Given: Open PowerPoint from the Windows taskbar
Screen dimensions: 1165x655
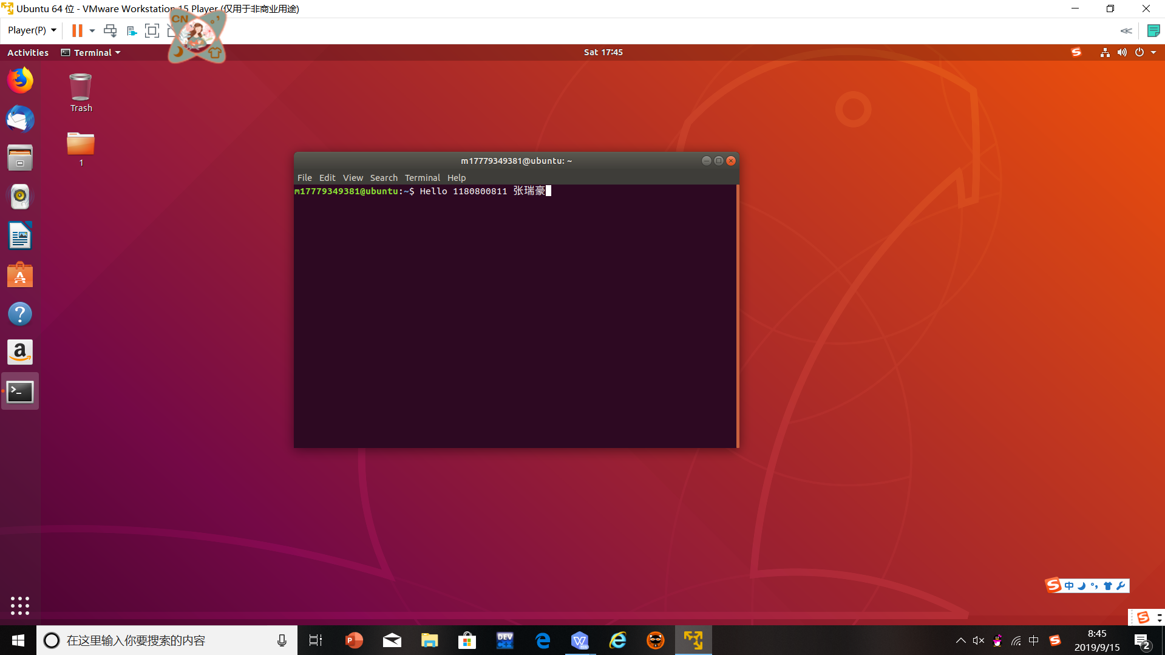Looking at the screenshot, I should pyautogui.click(x=354, y=640).
